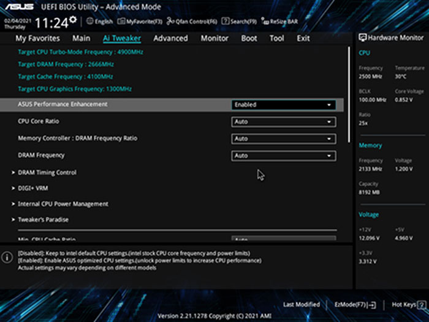Switch to Advanced tab

[x=170, y=38]
